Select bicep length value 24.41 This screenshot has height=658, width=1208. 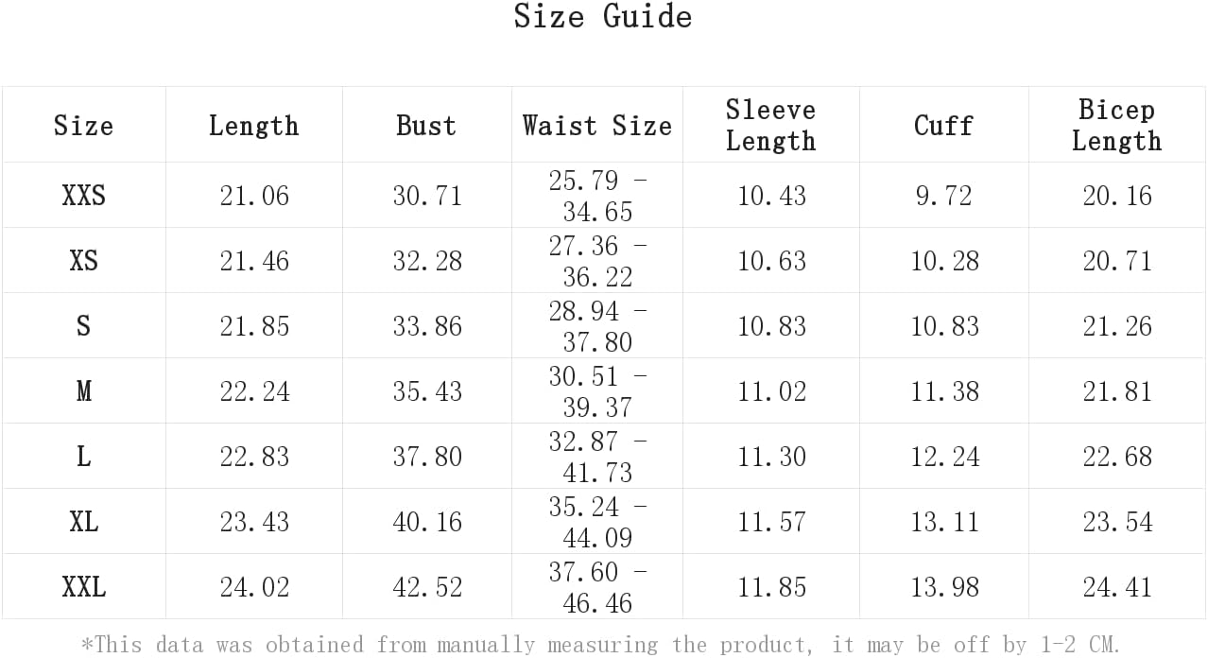(1117, 587)
